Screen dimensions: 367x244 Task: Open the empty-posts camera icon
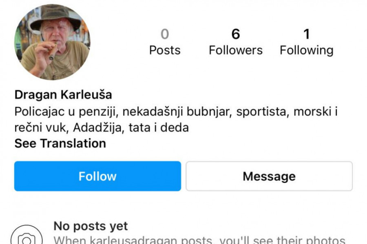[x=27, y=235]
